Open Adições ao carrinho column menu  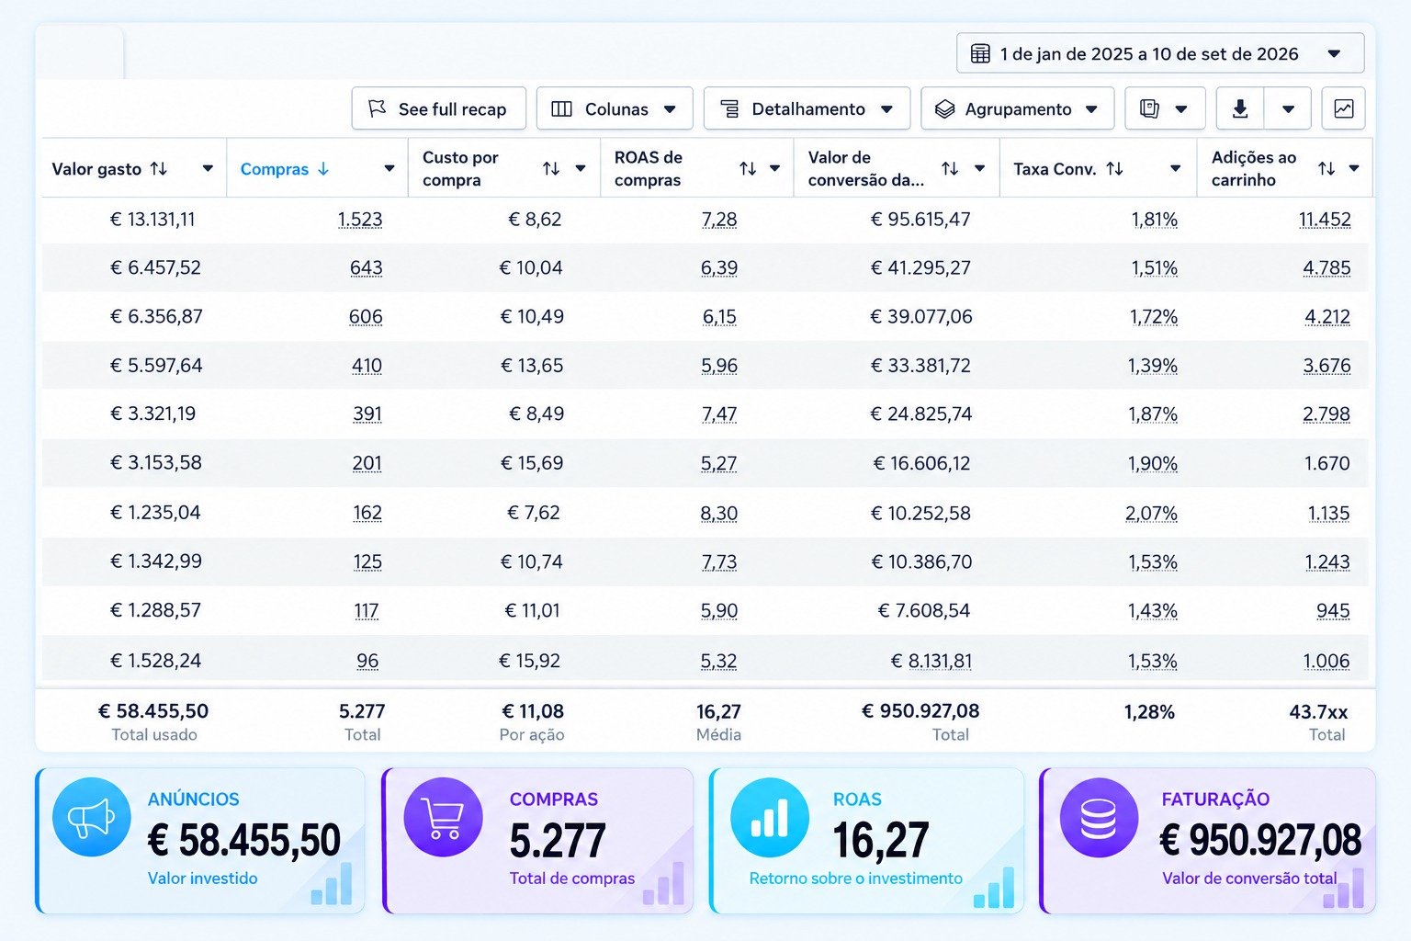[x=1354, y=168]
